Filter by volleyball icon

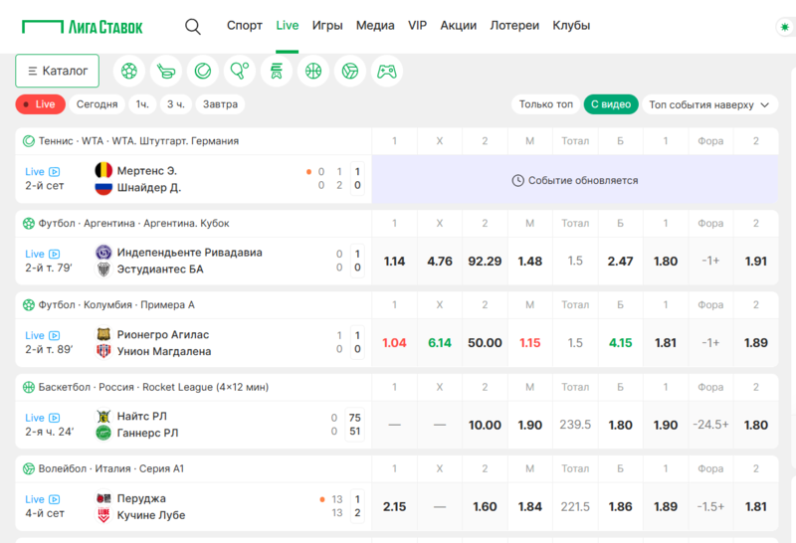[350, 72]
